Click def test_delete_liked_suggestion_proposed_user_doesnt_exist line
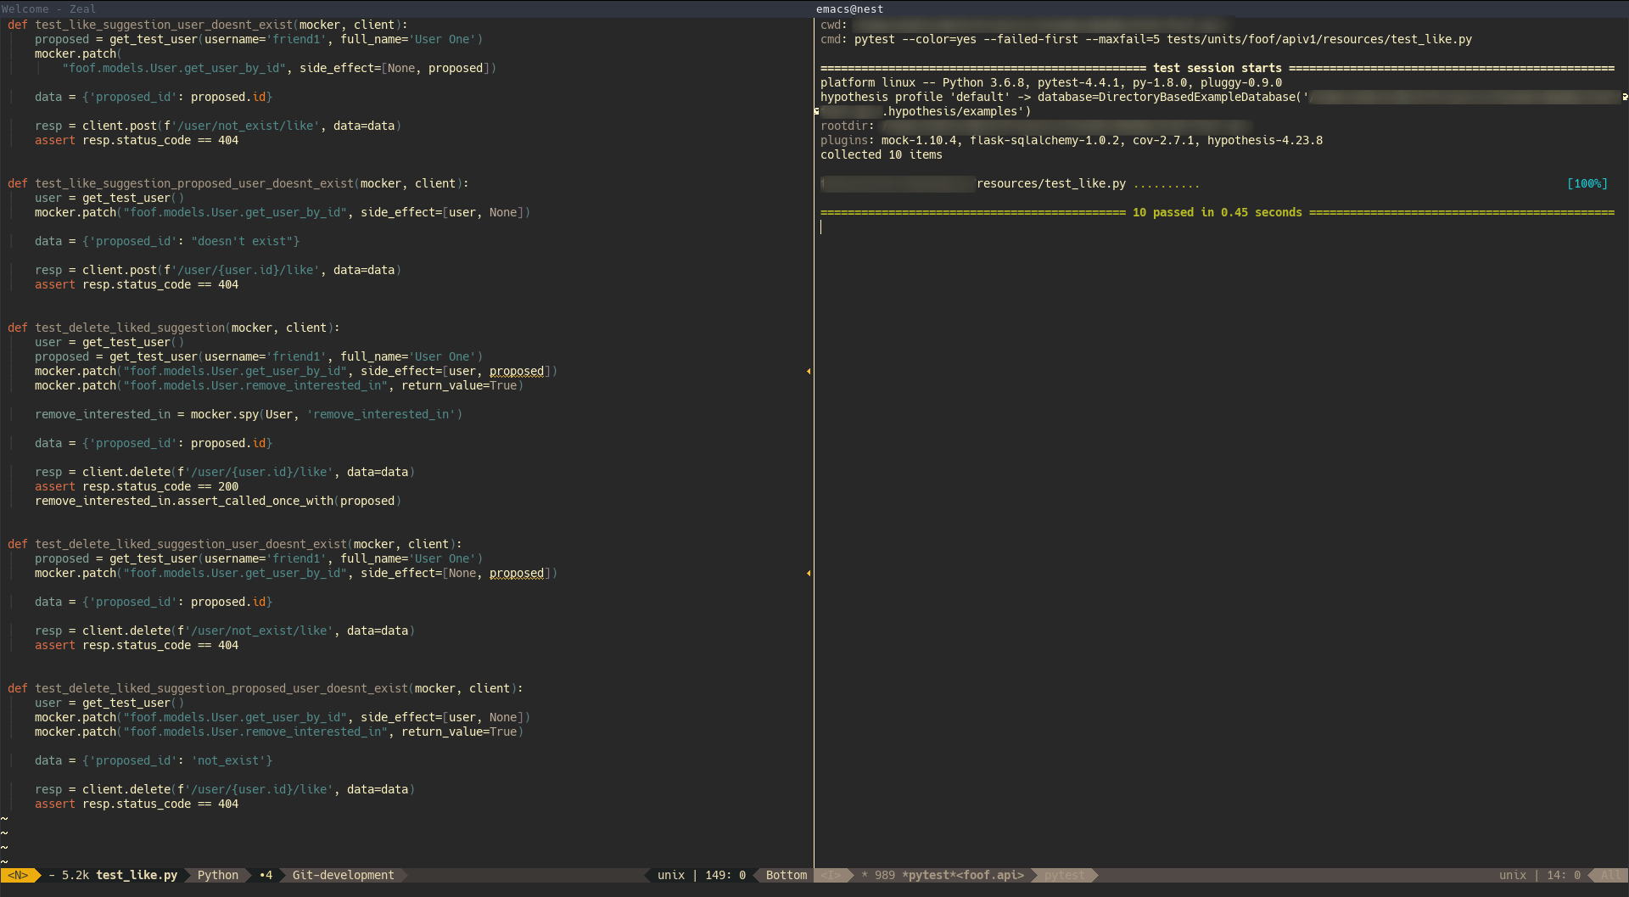This screenshot has height=897, width=1629. [266, 688]
